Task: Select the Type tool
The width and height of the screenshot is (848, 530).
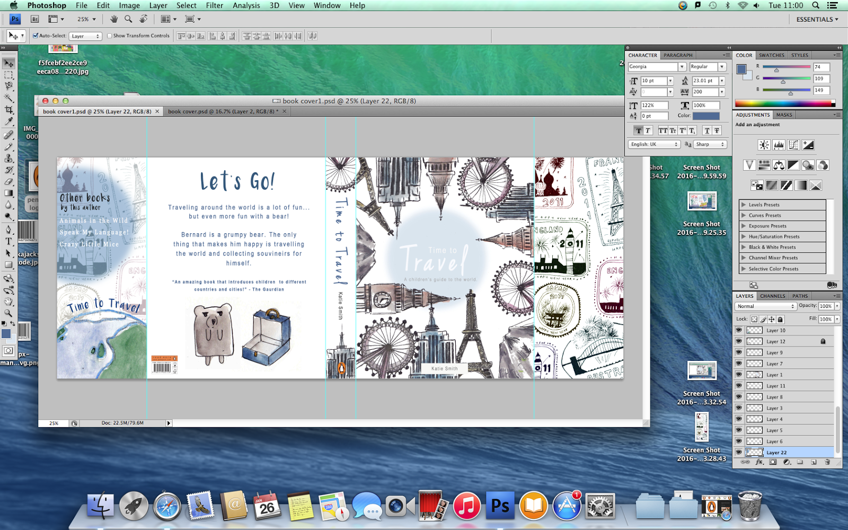Action: coord(9,241)
